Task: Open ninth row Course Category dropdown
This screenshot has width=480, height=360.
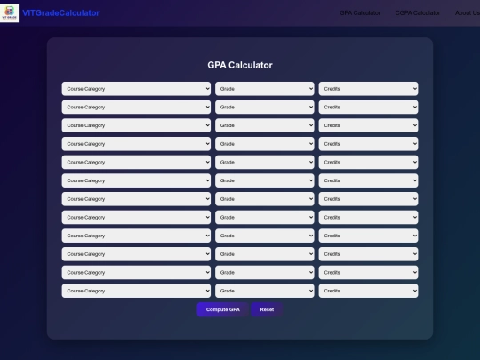Action: 136,236
